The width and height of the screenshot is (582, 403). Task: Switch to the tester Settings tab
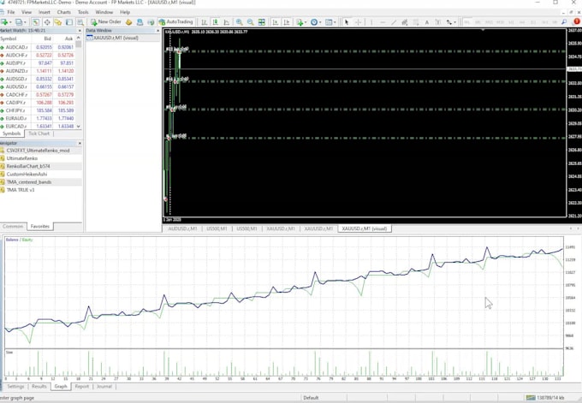tap(15, 386)
